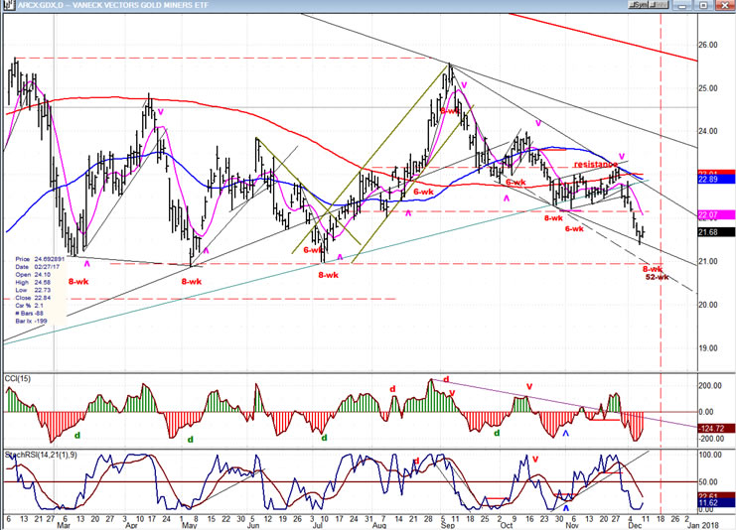Click the CCI -200.00 axis label
The width and height of the screenshot is (736, 530).
point(710,439)
